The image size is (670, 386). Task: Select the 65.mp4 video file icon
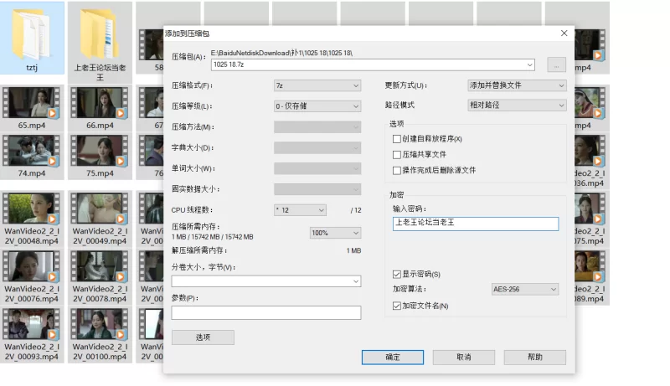click(32, 102)
